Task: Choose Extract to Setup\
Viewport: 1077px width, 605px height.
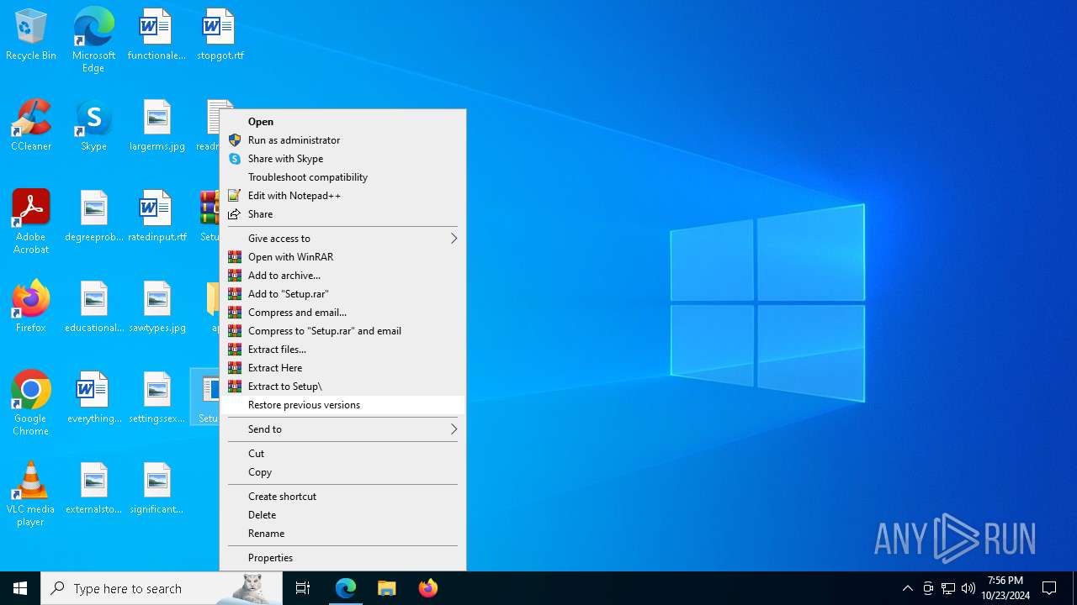Action: tap(343, 387)
